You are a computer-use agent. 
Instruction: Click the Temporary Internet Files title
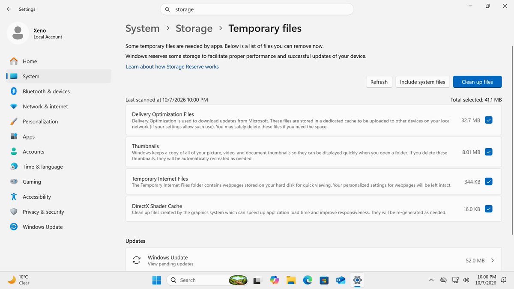tap(160, 179)
